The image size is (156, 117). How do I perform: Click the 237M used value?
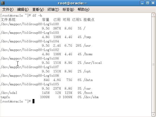[x=57, y=89]
